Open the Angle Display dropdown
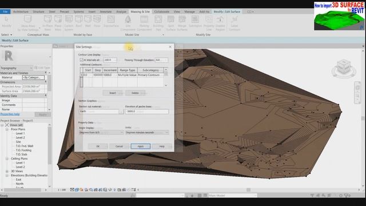Screen dimensions: 366x206 pyautogui.click(x=101, y=132)
